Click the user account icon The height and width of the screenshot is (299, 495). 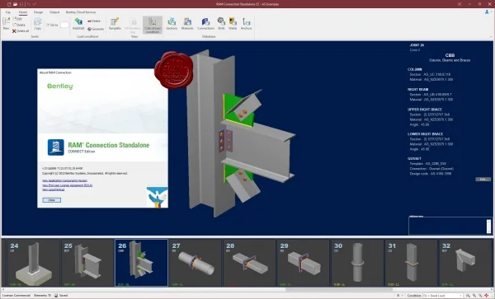(x=487, y=12)
